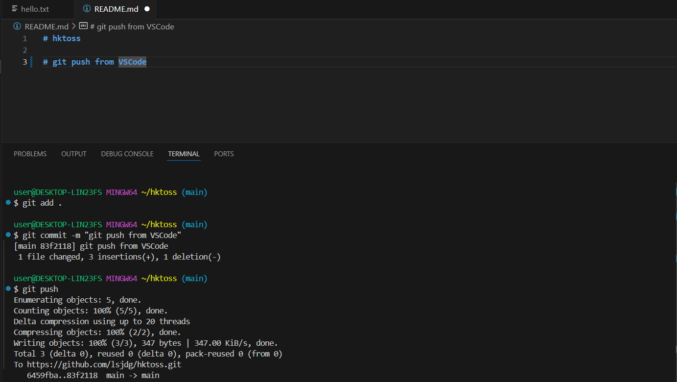
Task: Expand the breadcrumb chevron after README.md
Action: click(73, 26)
